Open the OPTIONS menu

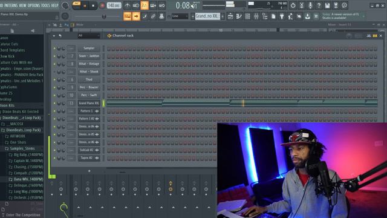click(x=34, y=5)
